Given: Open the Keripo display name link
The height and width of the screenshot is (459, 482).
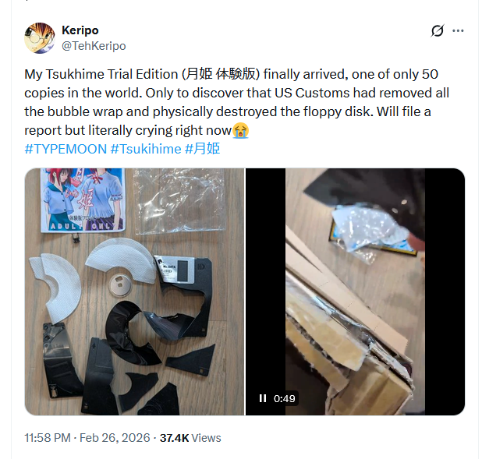Looking at the screenshot, I should click(80, 30).
